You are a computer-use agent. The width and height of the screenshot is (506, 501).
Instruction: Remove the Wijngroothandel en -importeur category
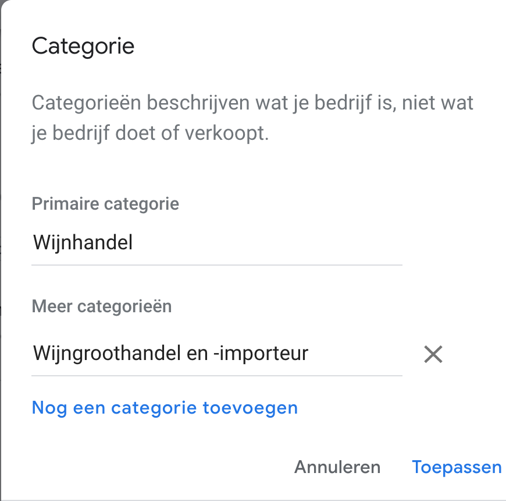[x=433, y=354]
